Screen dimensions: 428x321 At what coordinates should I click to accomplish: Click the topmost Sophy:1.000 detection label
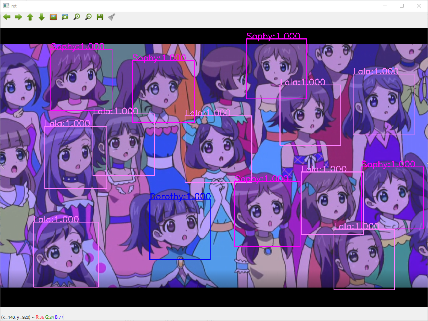click(x=273, y=36)
